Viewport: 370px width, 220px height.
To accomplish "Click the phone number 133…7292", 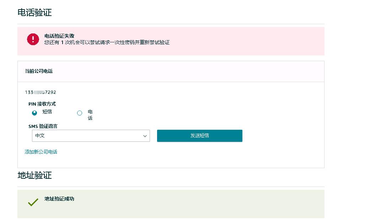I will click(x=41, y=92).
